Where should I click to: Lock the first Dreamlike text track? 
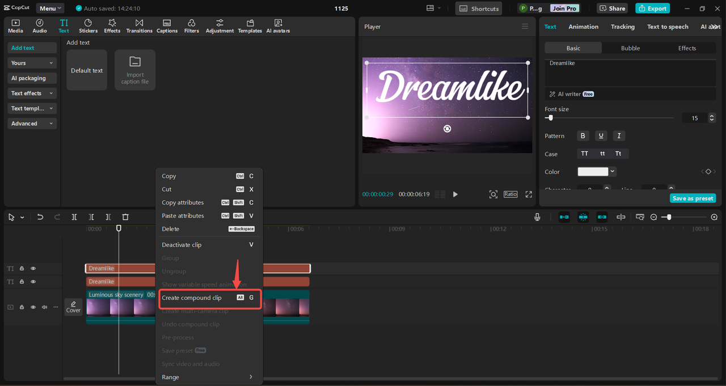pyautogui.click(x=22, y=268)
